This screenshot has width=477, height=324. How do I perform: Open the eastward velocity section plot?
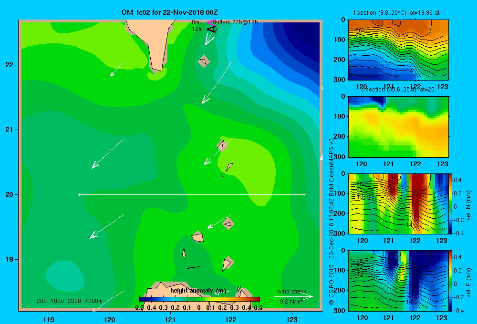398,281
